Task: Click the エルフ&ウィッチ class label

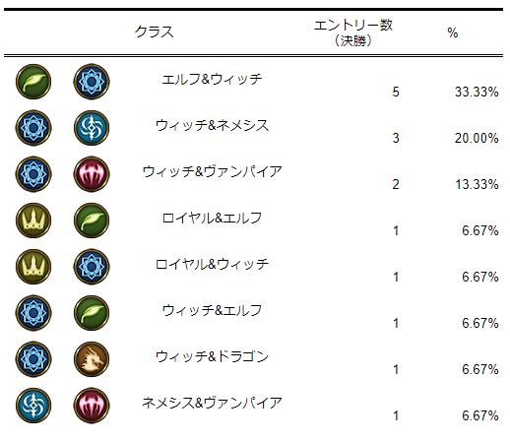Action: (x=212, y=79)
